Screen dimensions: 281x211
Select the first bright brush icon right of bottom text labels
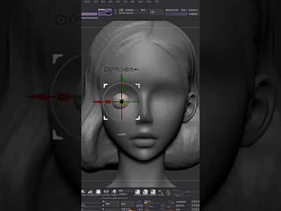click(x=138, y=192)
